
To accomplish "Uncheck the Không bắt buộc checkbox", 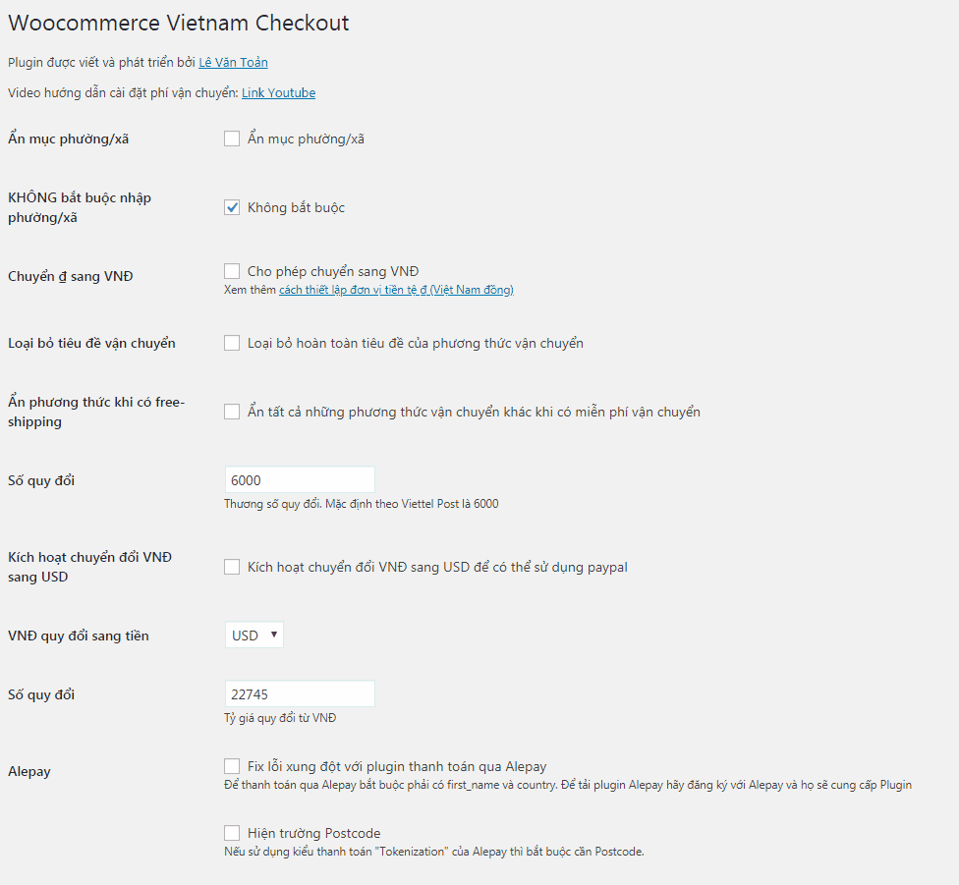I will point(232,207).
